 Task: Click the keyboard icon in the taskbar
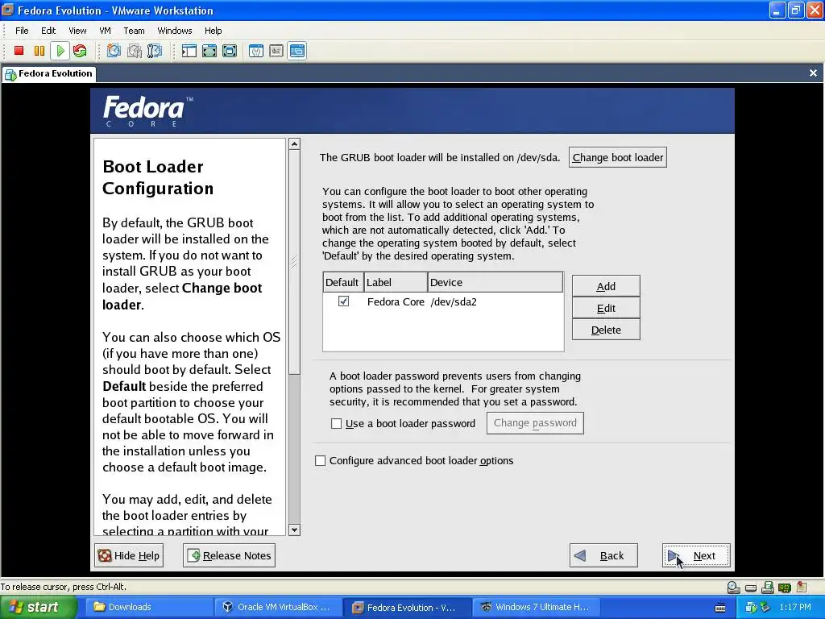[720, 608]
